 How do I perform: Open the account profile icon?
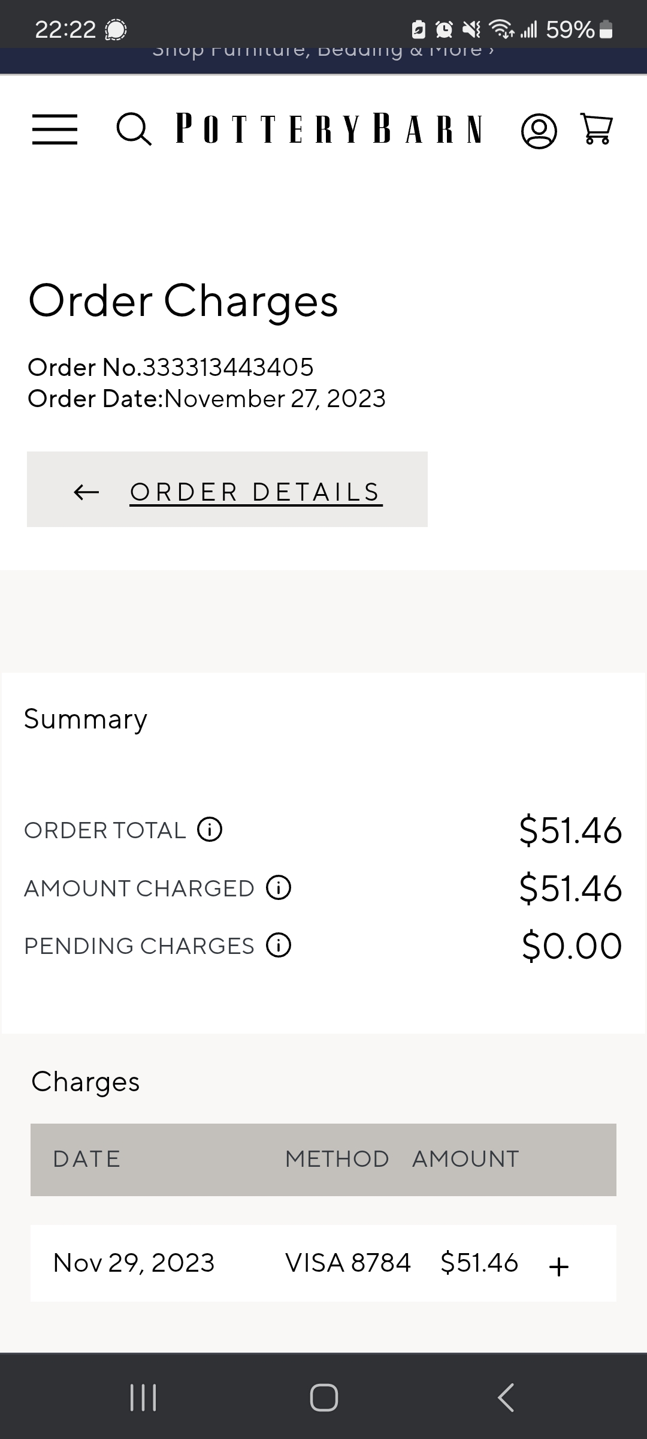click(539, 131)
